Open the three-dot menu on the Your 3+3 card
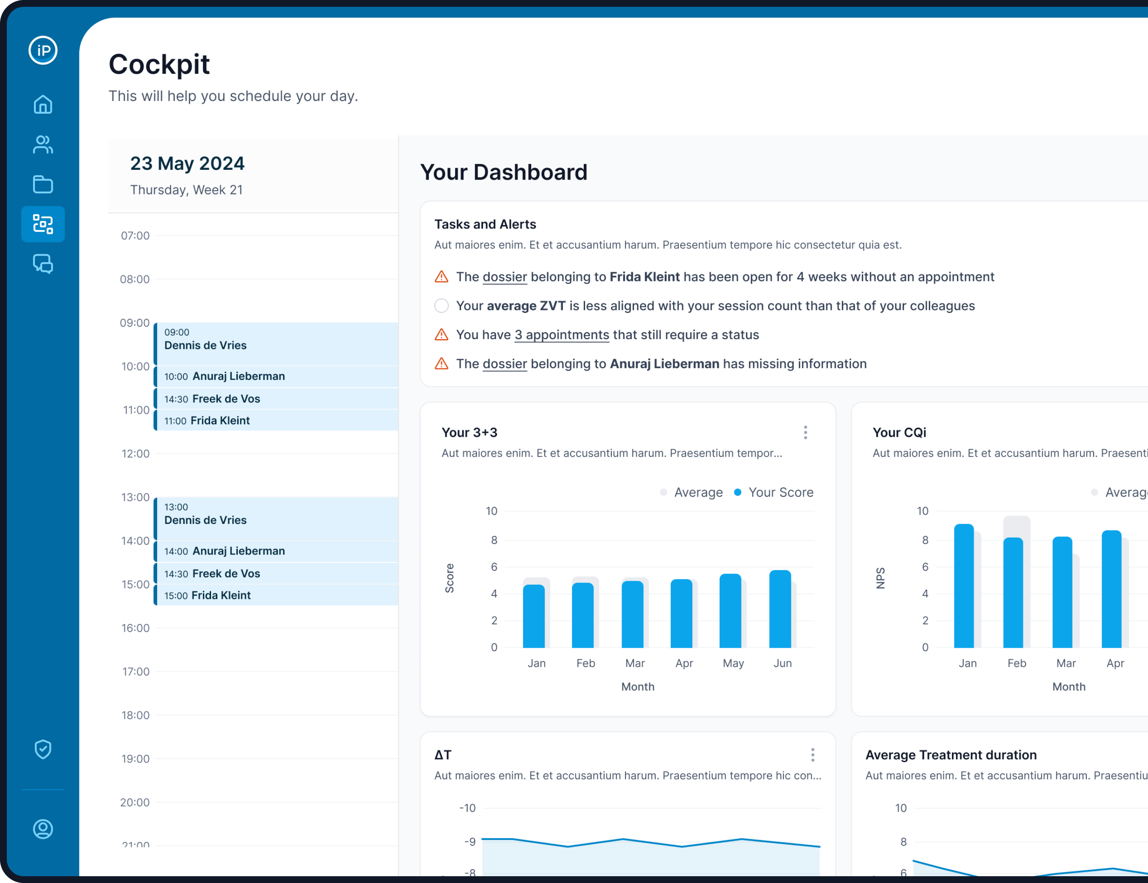 [x=805, y=432]
